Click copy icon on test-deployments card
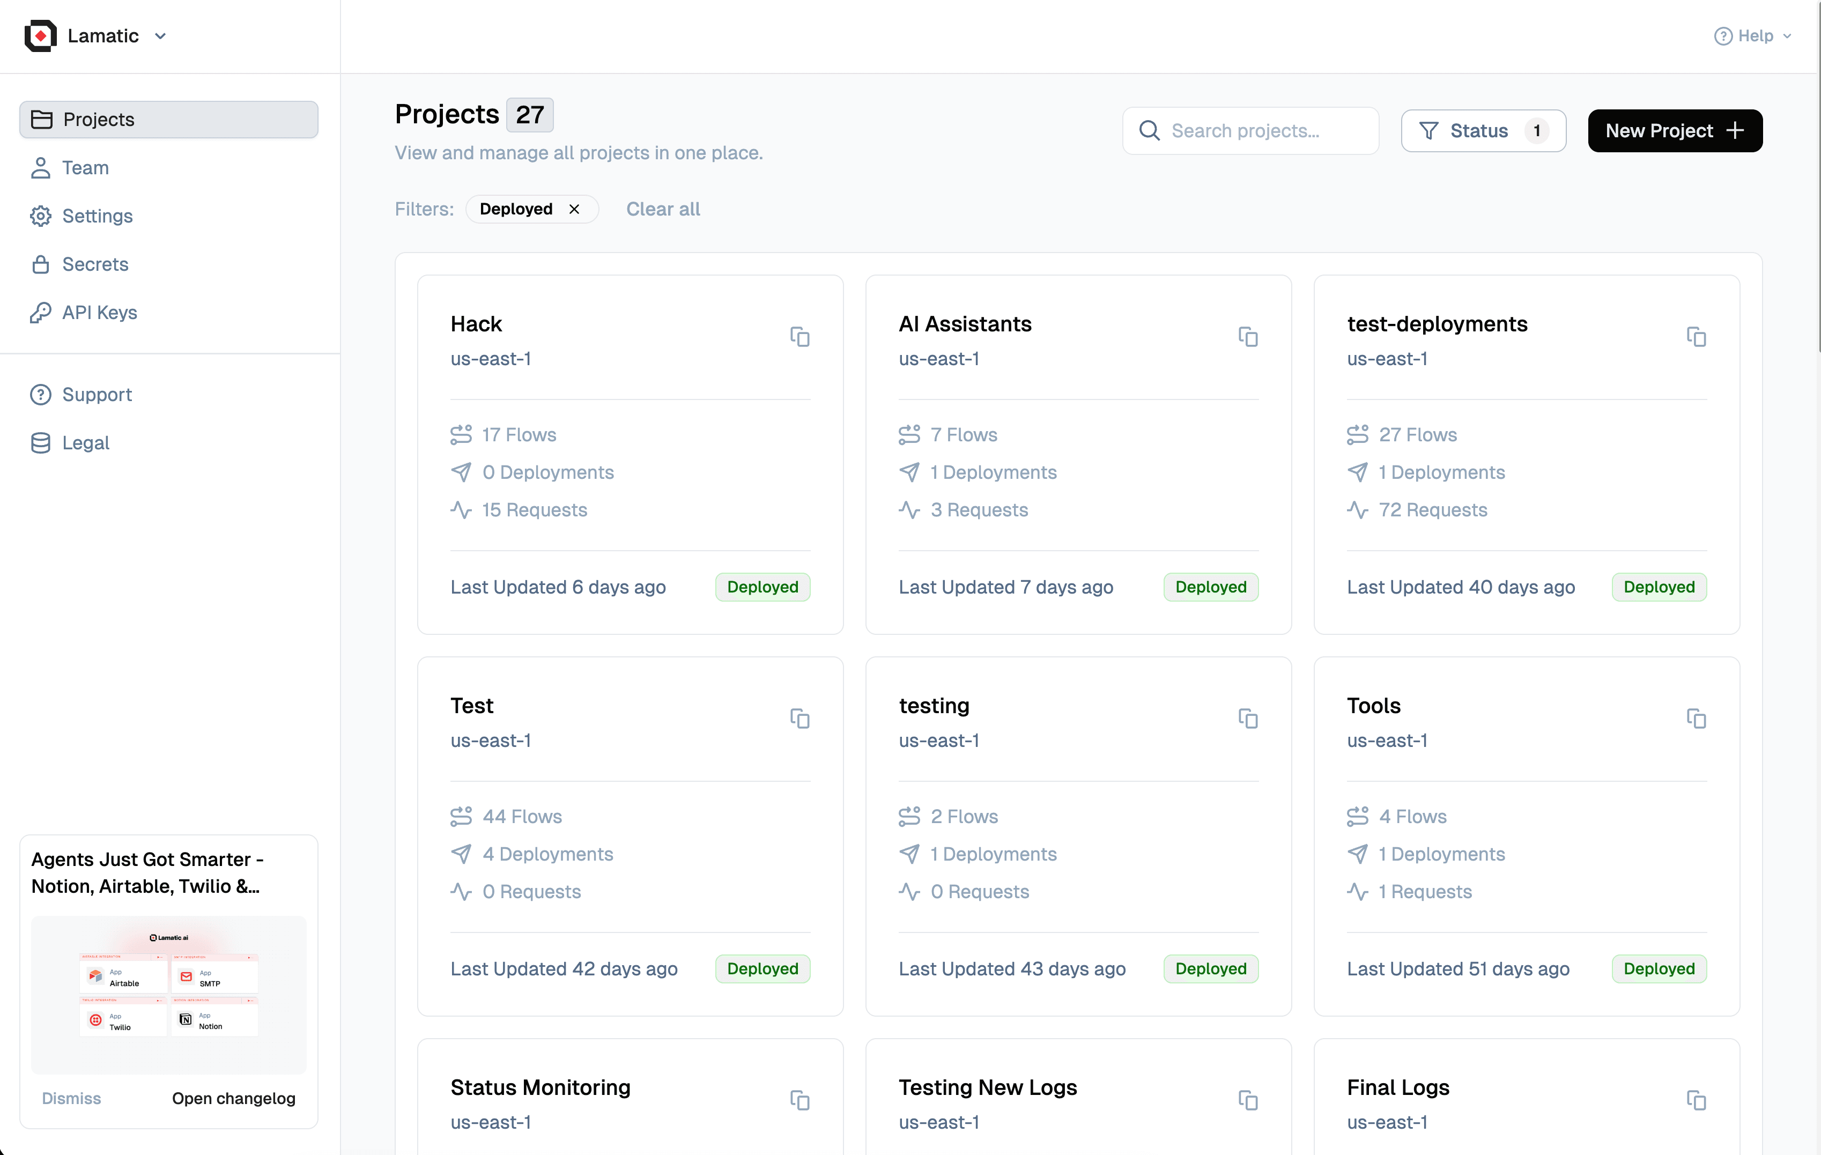 (1696, 337)
